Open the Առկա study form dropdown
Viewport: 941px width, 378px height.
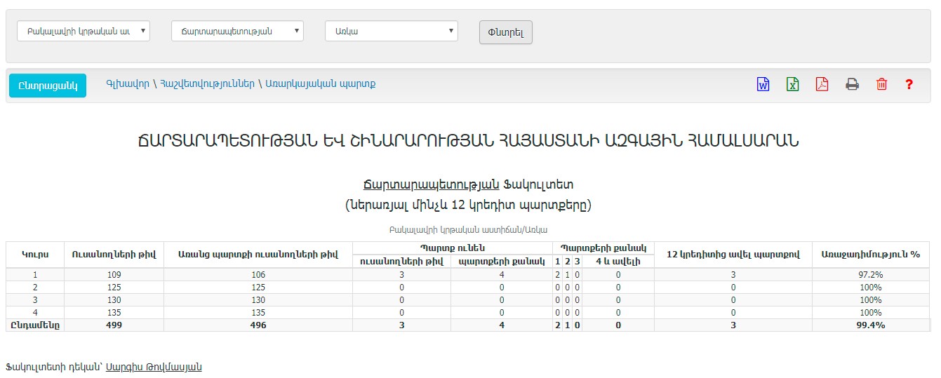coord(391,31)
